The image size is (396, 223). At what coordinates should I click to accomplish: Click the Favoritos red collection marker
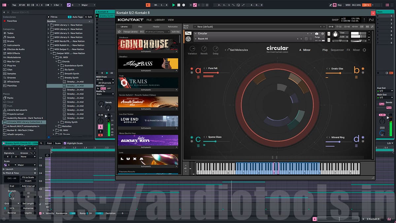[5, 21]
